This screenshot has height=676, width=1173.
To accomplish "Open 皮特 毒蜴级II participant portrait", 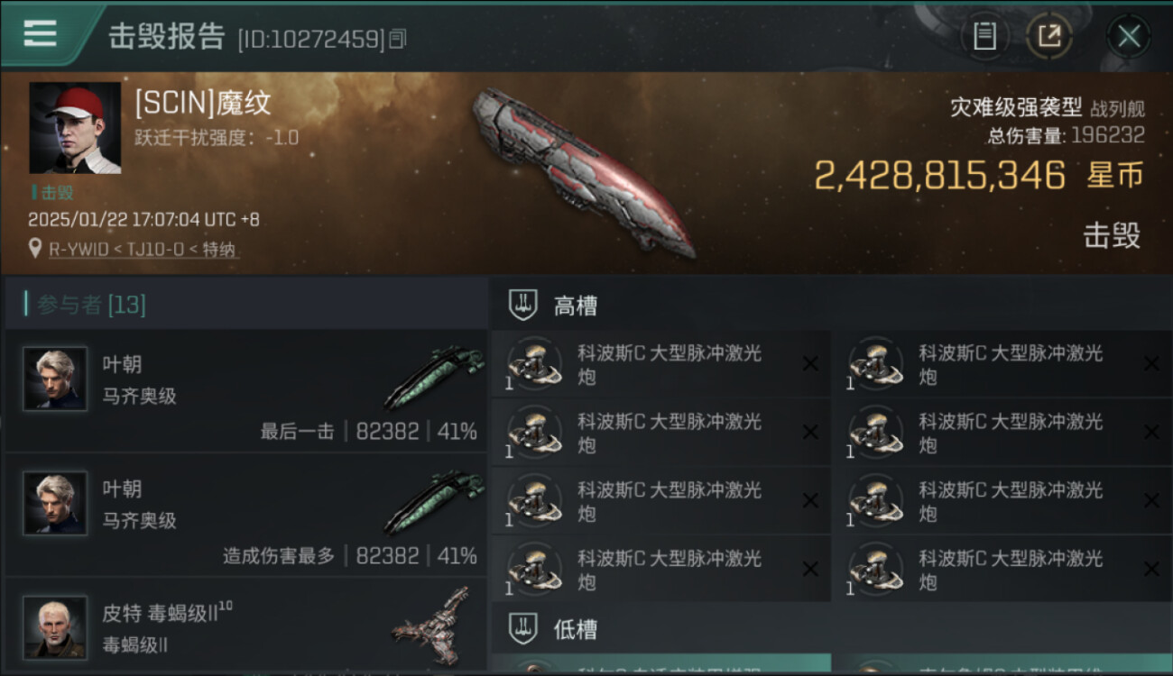I will click(55, 627).
